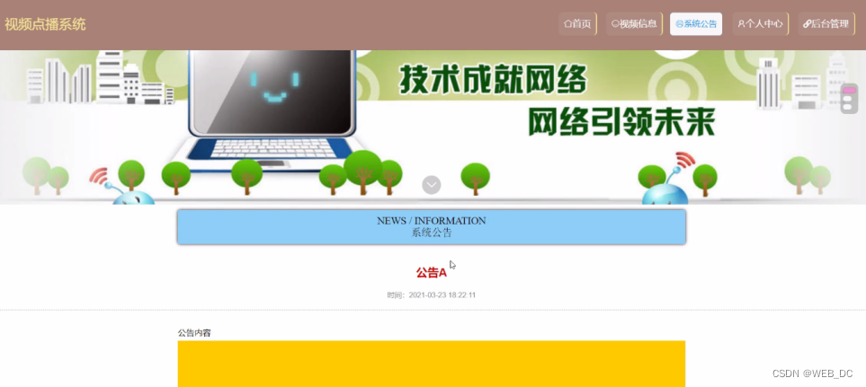Select the highlighted 系统公告 navigation item
866x387 pixels.
pos(696,23)
